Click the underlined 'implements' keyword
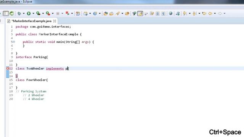 pos(55,68)
